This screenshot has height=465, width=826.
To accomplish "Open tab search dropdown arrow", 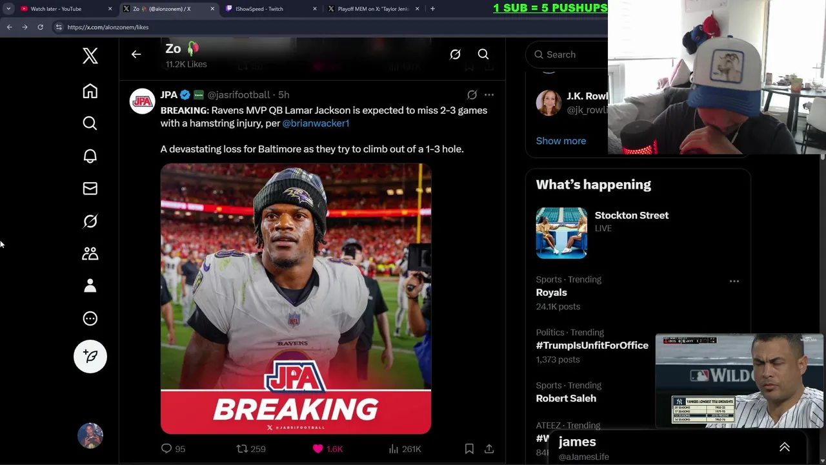I will [x=8, y=9].
